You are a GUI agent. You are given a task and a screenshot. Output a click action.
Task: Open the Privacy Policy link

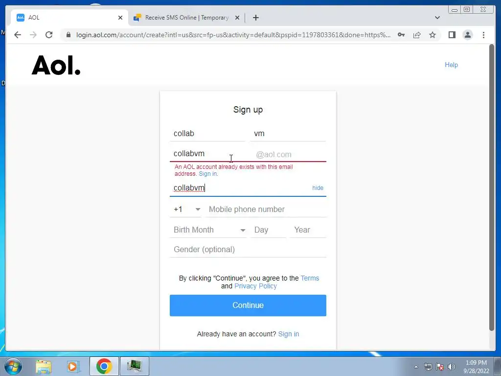(x=255, y=286)
